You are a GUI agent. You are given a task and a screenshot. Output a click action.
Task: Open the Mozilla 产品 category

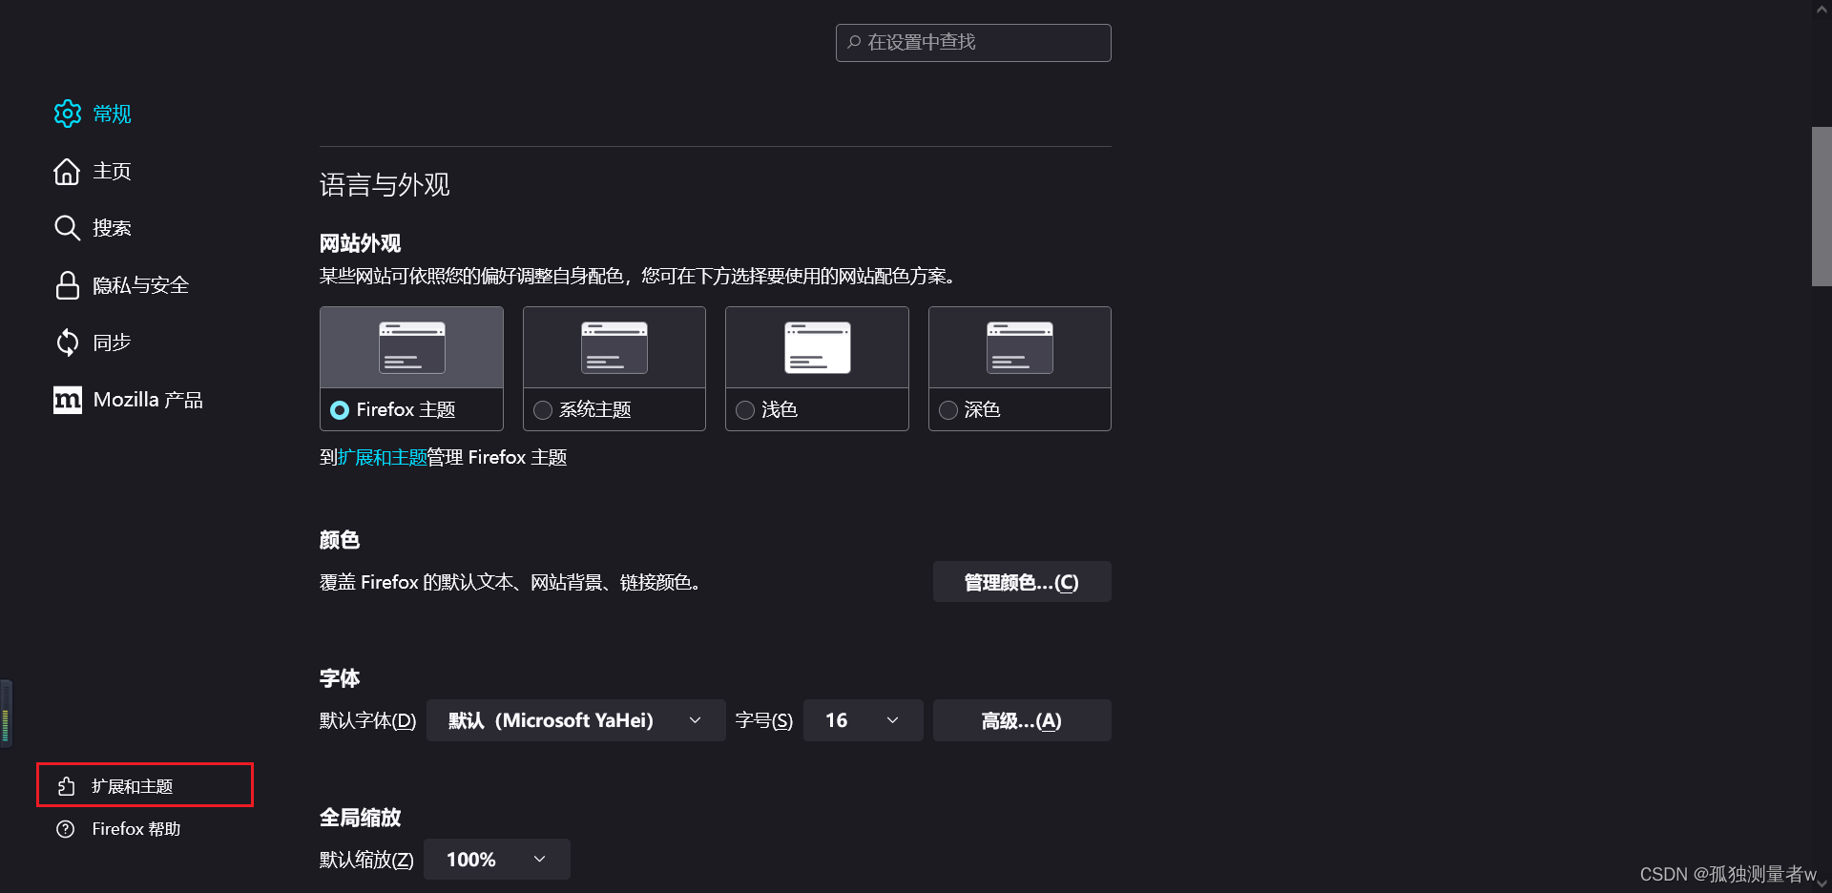pyautogui.click(x=148, y=400)
